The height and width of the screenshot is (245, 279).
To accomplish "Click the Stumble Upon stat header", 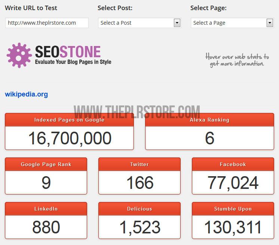I will point(233,209).
